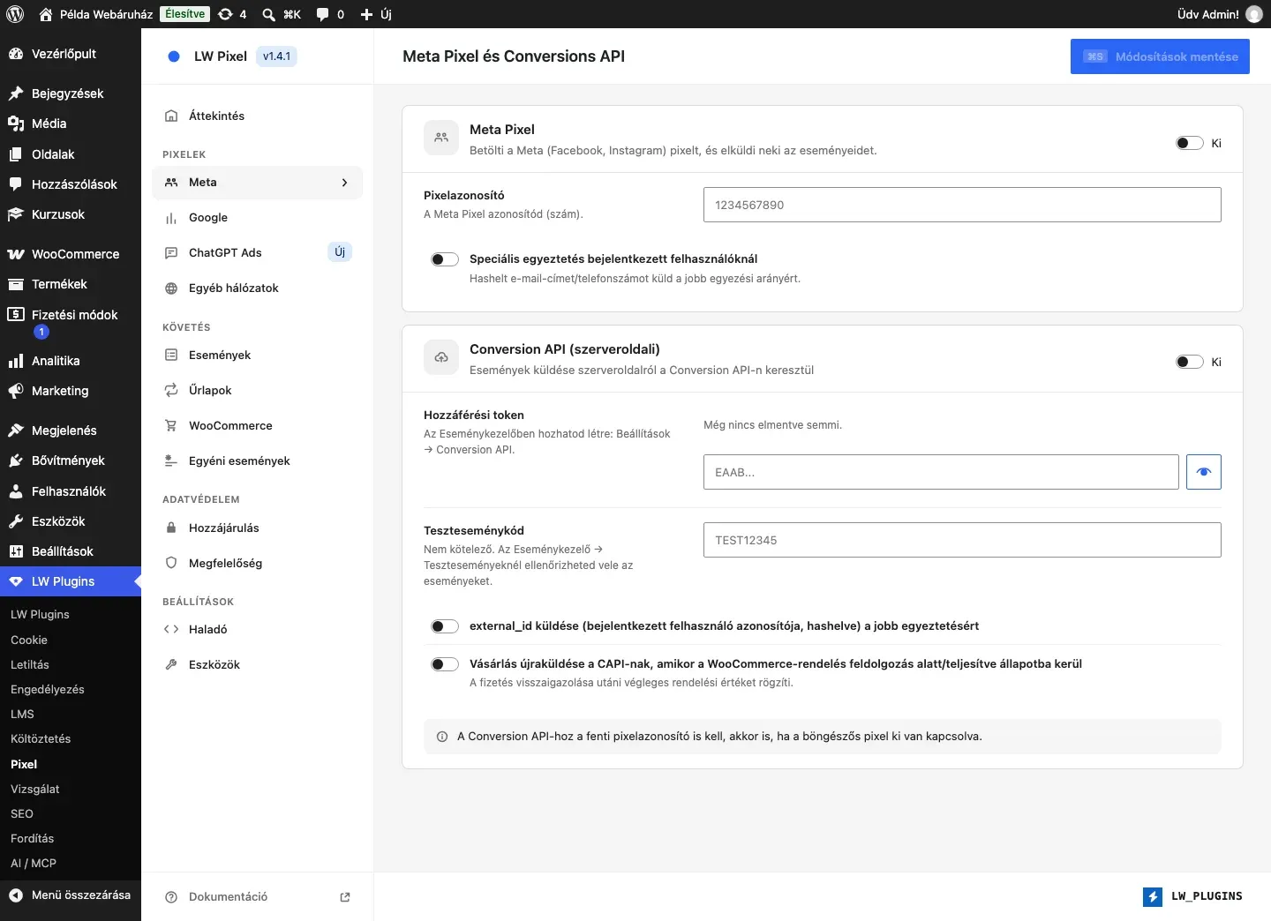Image resolution: width=1271 pixels, height=921 pixels.
Task: Toggle Vásárlás újraküldése a CAPI-nak switch
Action: click(x=445, y=664)
